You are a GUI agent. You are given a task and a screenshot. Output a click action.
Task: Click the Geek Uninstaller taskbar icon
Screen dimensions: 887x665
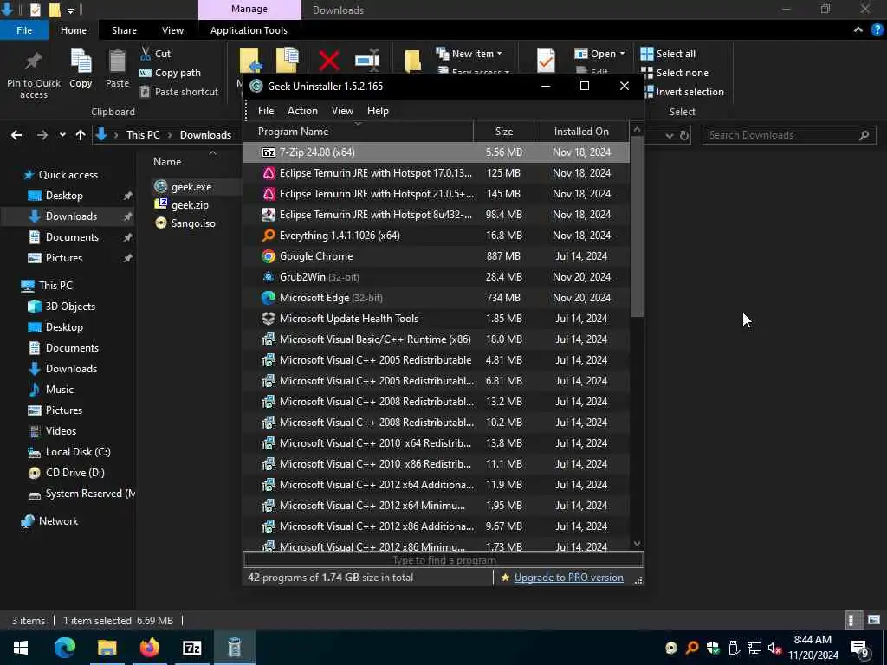click(234, 648)
